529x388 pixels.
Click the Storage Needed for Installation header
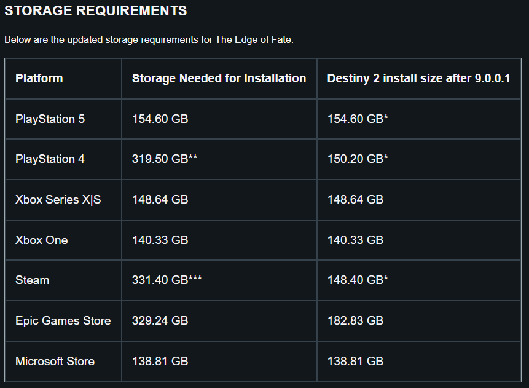point(219,78)
